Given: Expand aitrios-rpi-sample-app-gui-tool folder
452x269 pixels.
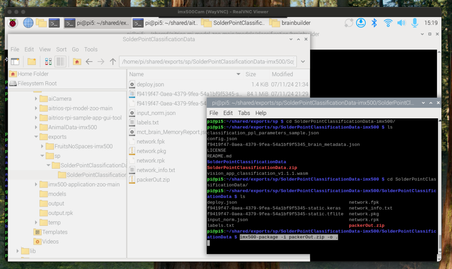Looking at the screenshot, I should pyautogui.click(x=36, y=118).
